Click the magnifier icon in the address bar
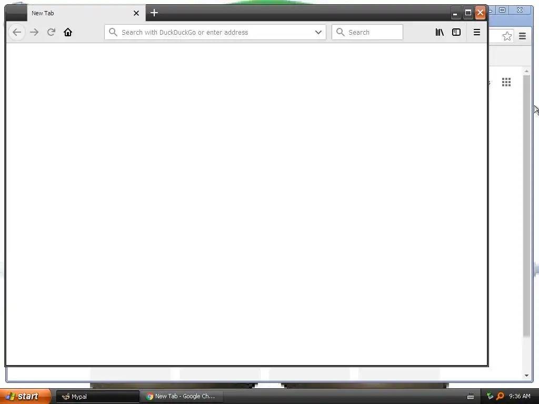This screenshot has width=539, height=404. 113,32
